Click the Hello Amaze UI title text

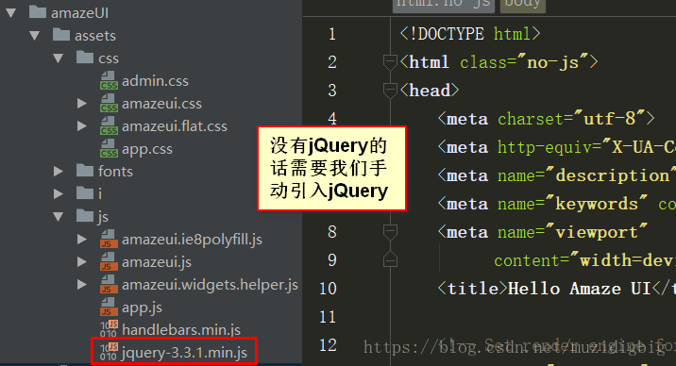click(580, 289)
